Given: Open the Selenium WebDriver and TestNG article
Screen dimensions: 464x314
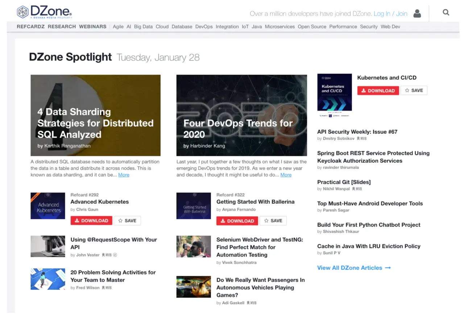Looking at the screenshot, I should (x=260, y=247).
